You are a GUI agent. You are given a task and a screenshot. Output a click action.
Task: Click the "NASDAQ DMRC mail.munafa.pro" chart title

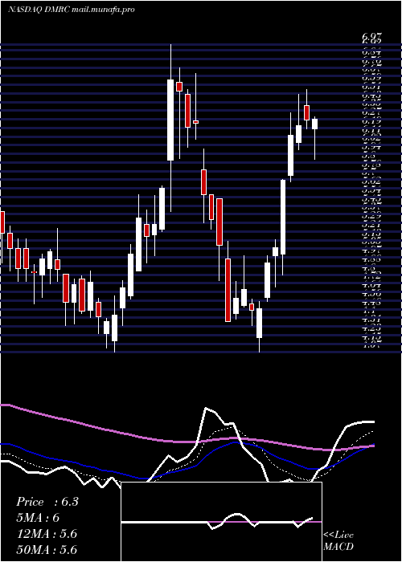coord(72,10)
